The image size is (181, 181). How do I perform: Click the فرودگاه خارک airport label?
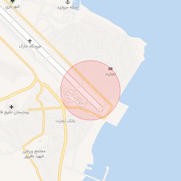click(30, 46)
